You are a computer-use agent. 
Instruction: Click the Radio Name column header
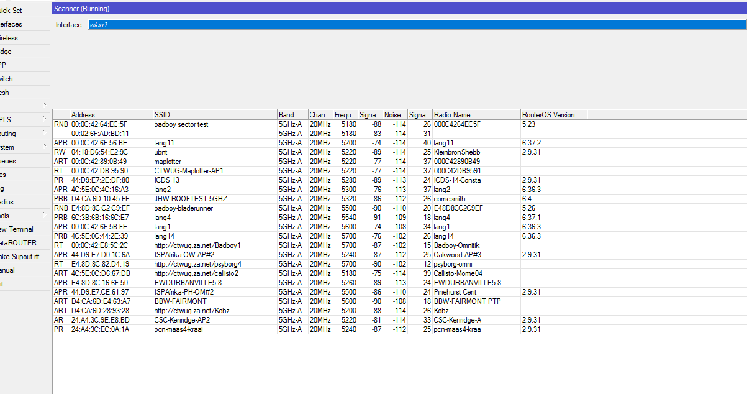(x=476, y=115)
